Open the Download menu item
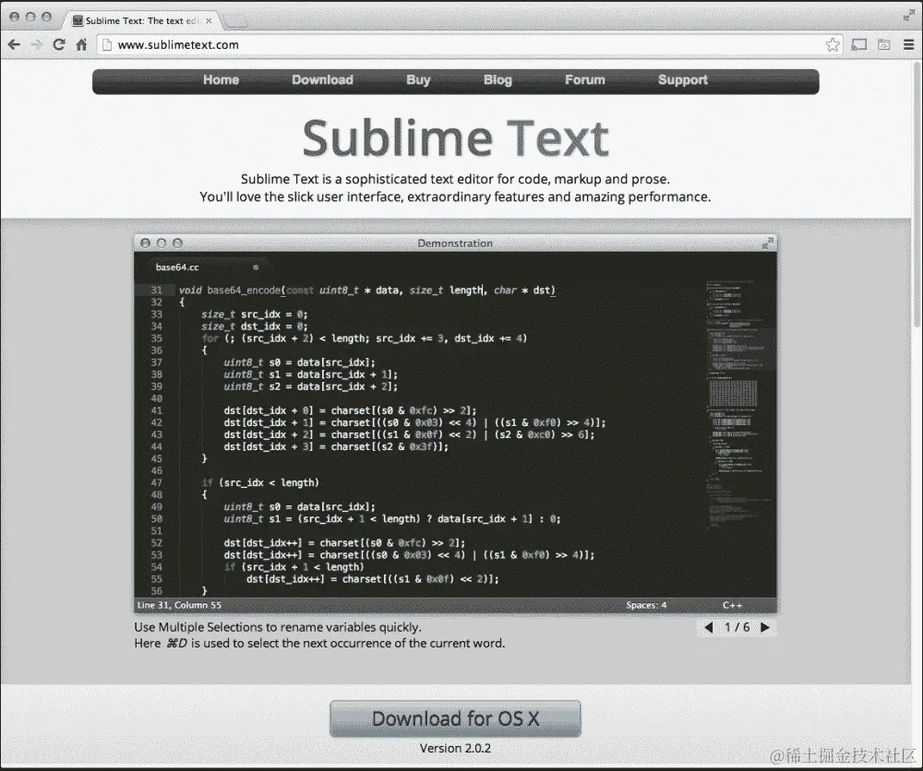Viewport: 923px width, 771px height. click(x=322, y=80)
